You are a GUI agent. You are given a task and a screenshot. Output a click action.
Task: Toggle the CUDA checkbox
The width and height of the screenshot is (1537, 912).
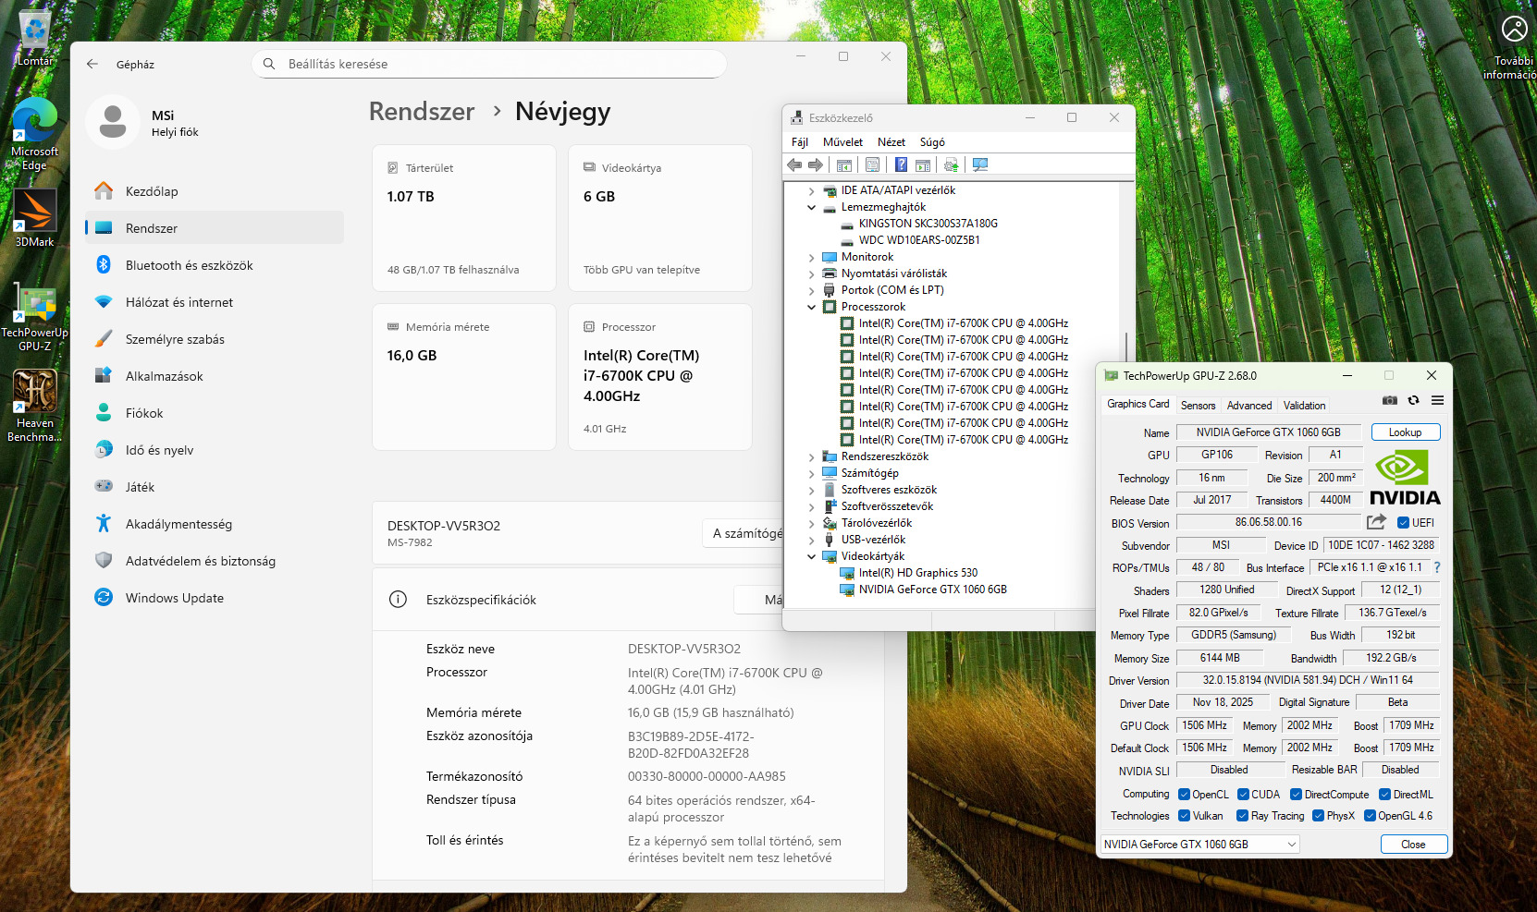pos(1243,795)
